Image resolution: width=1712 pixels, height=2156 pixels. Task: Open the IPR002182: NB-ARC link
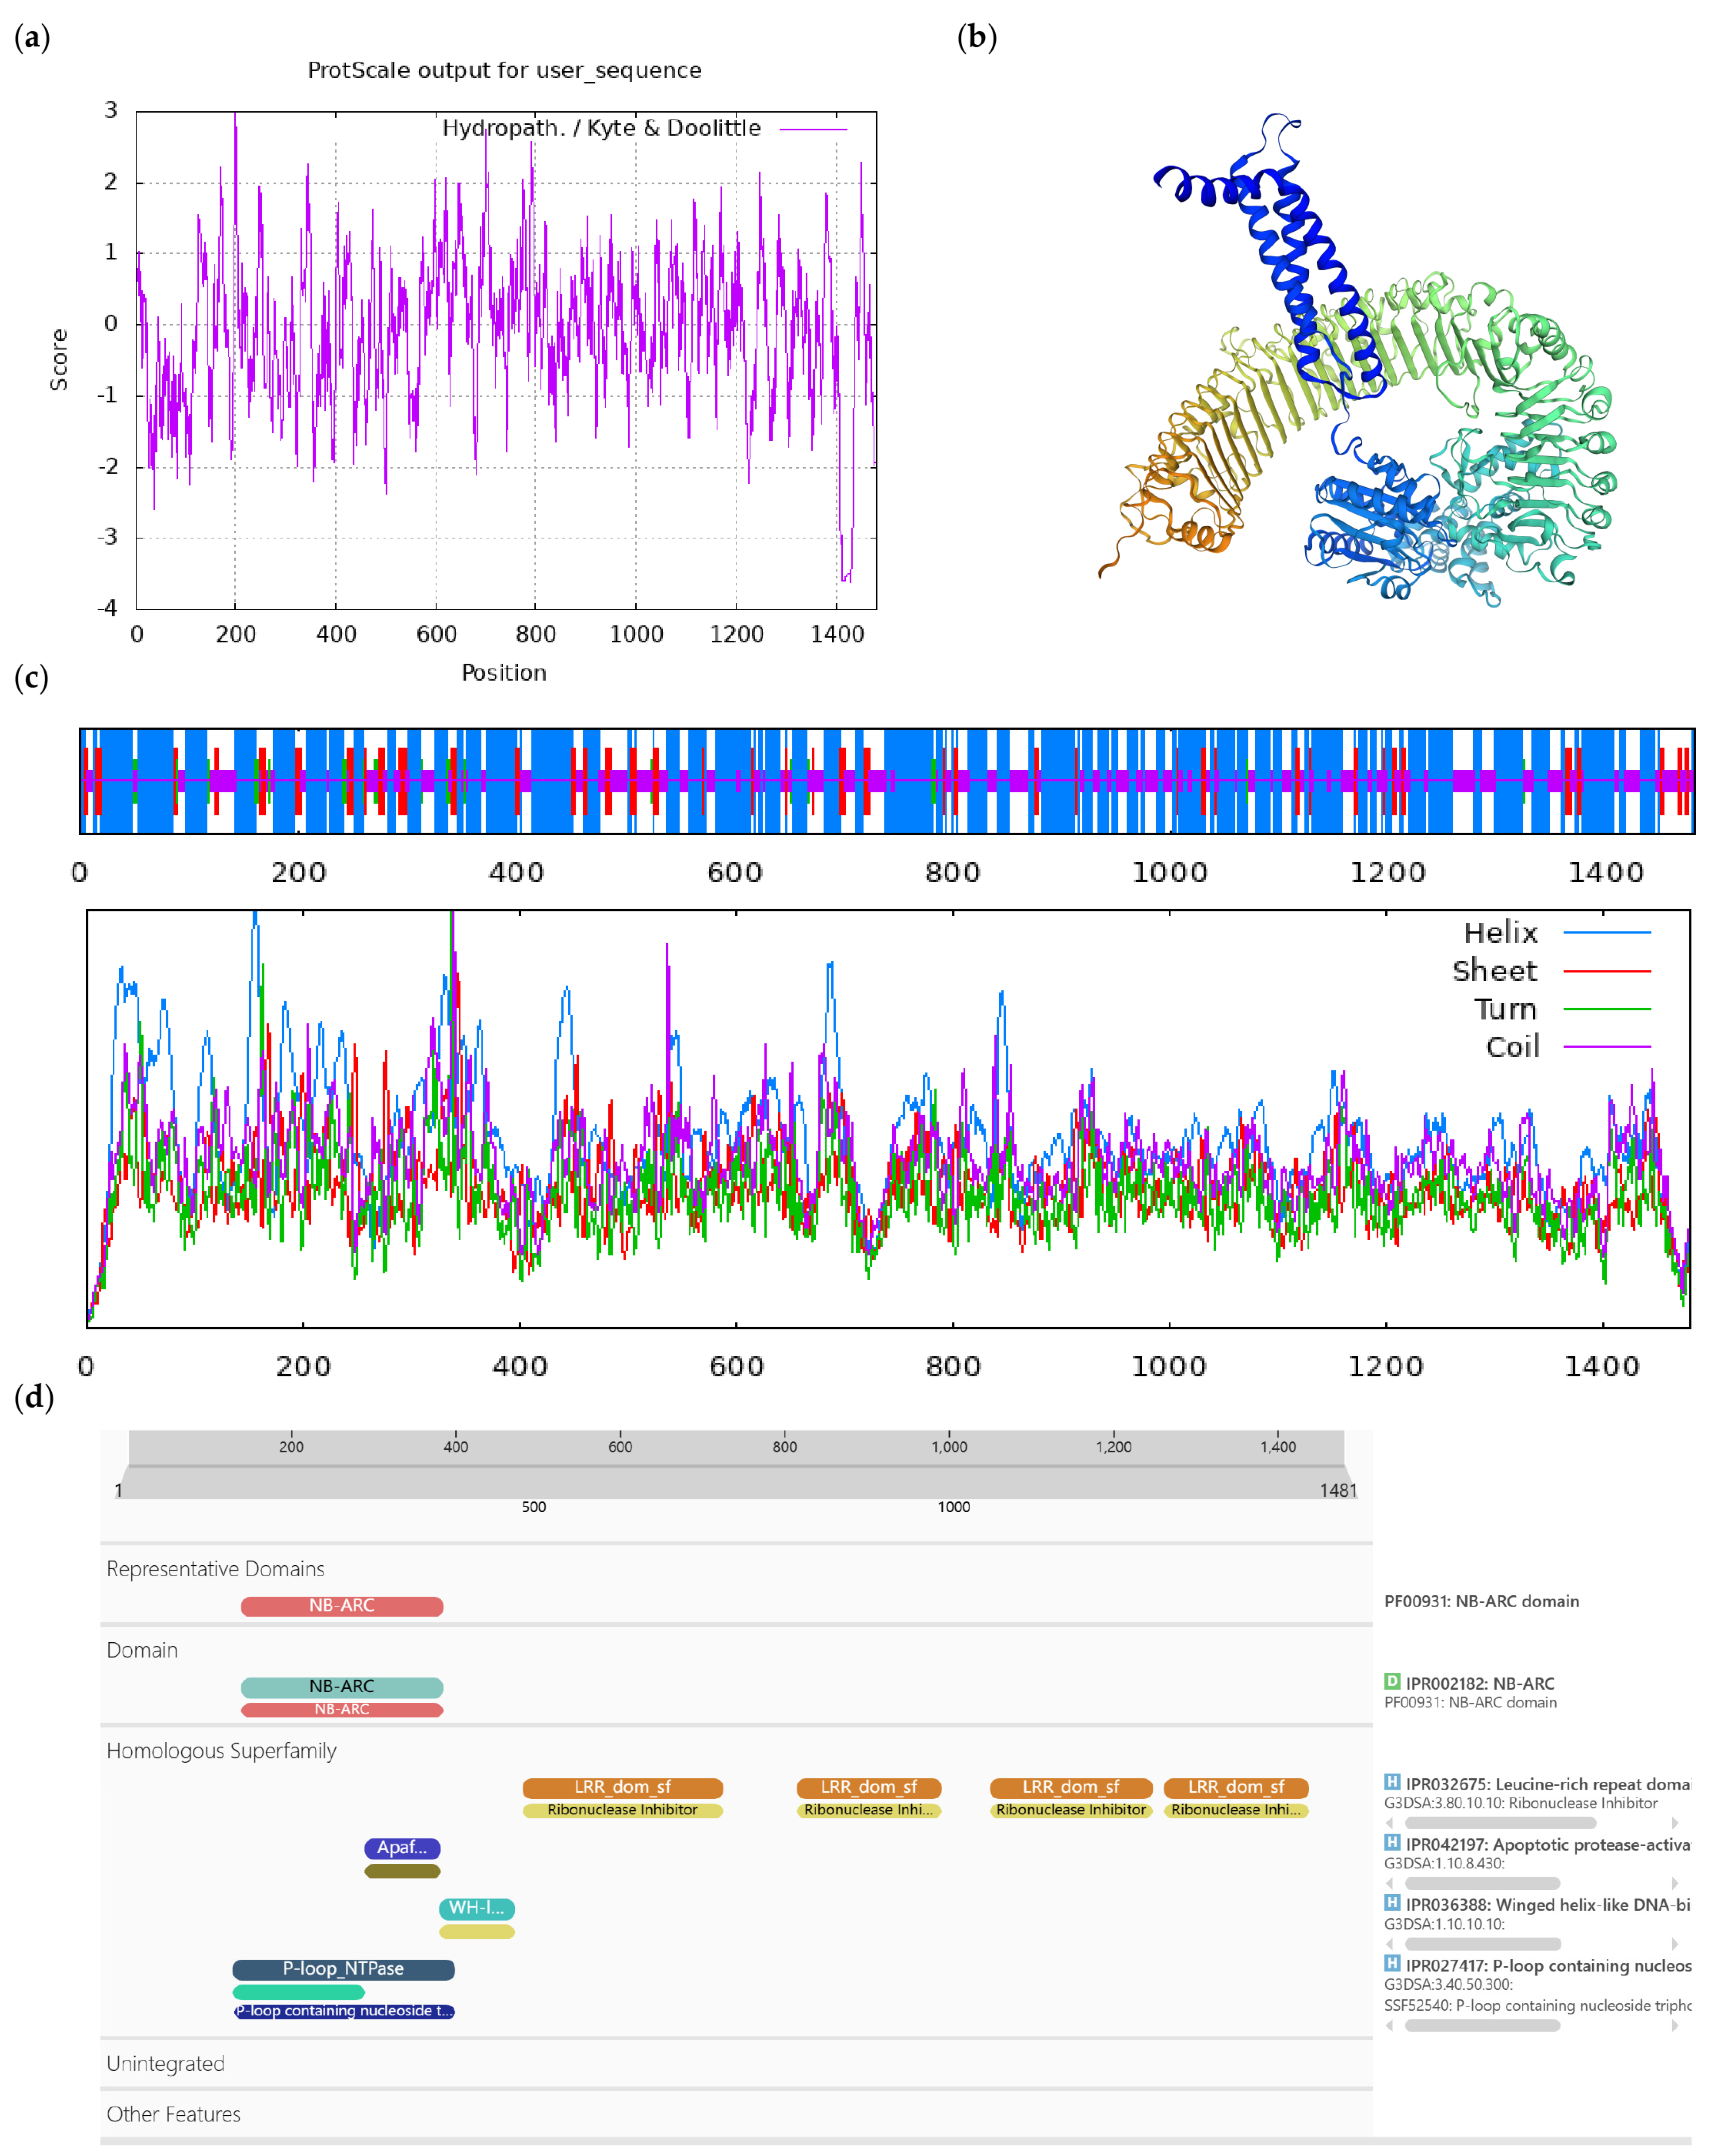click(x=1479, y=1684)
